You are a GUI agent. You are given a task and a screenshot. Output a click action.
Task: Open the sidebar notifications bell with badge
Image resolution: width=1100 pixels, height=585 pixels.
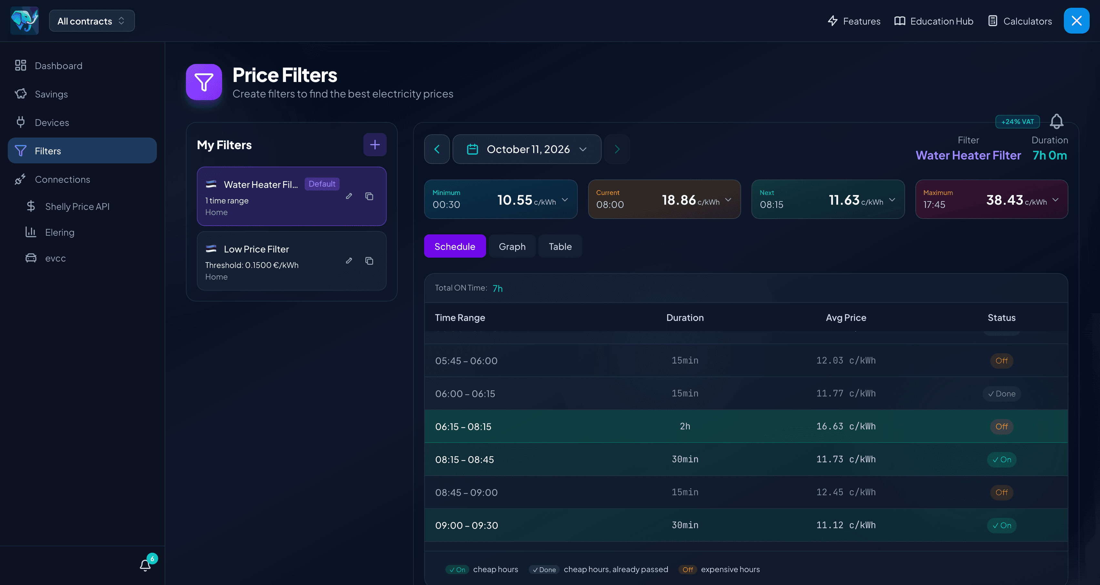coord(146,565)
